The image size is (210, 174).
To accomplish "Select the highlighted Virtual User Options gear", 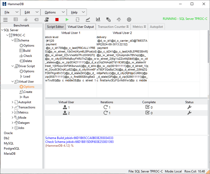I will (21, 87).
